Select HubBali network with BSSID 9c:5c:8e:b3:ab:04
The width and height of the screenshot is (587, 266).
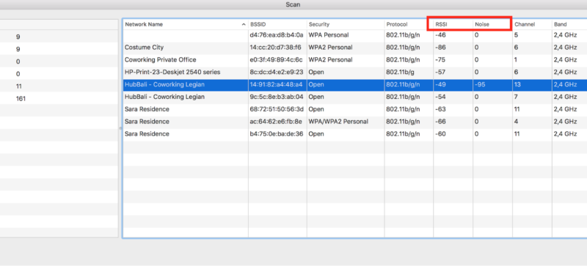tap(355, 97)
